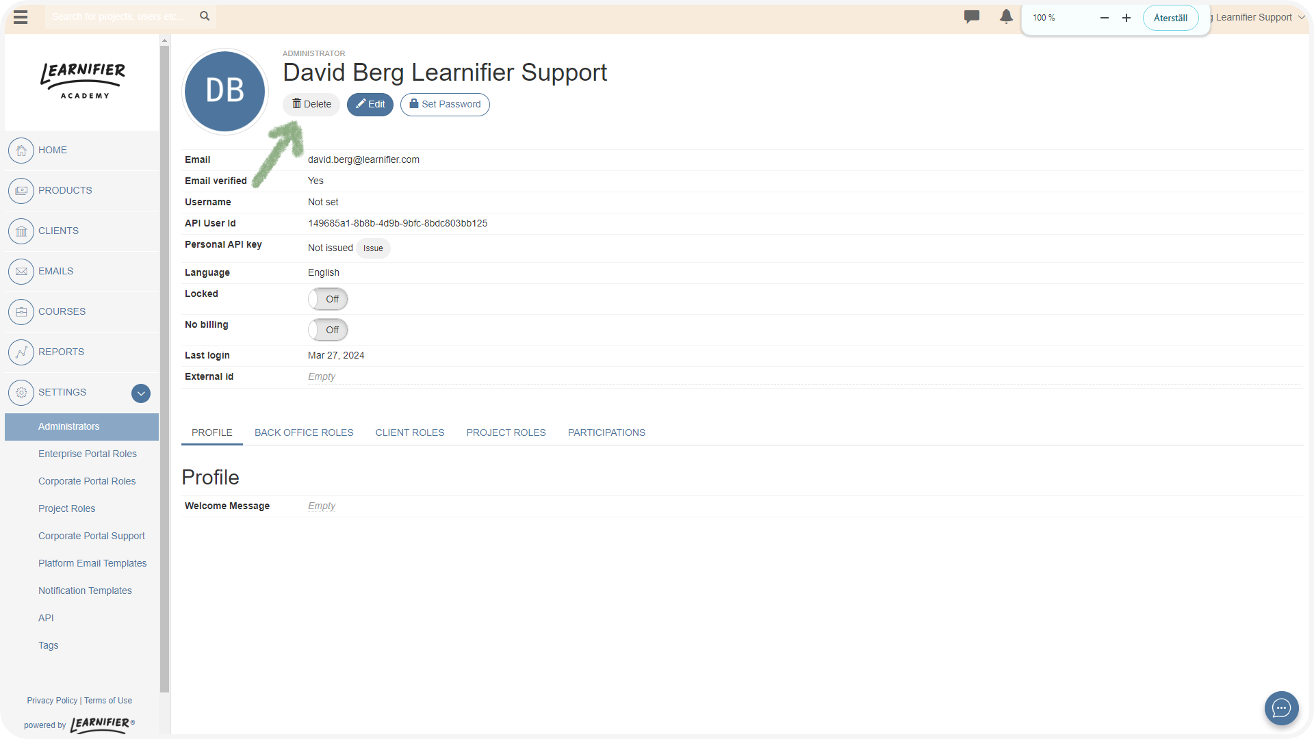The image size is (1314, 739).
Task: Toggle the No billing switch
Action: point(328,330)
